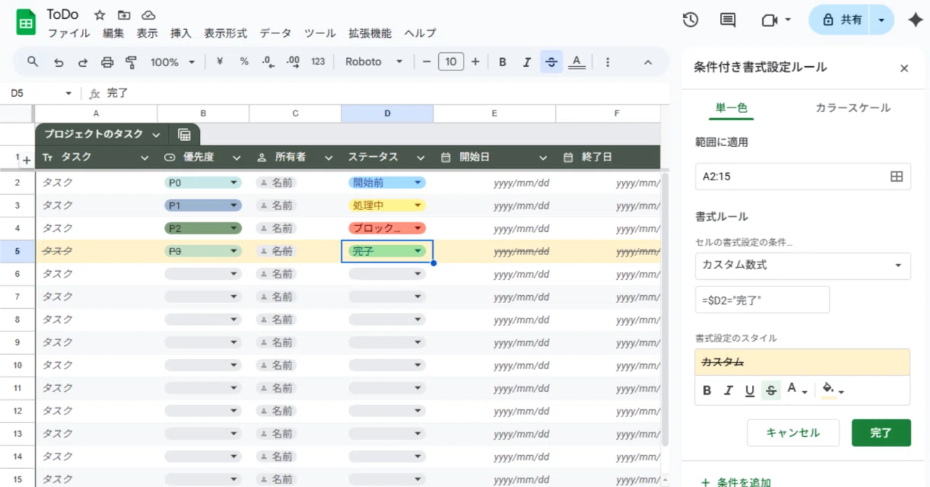
Task: Undo the last action
Action: pyautogui.click(x=59, y=63)
